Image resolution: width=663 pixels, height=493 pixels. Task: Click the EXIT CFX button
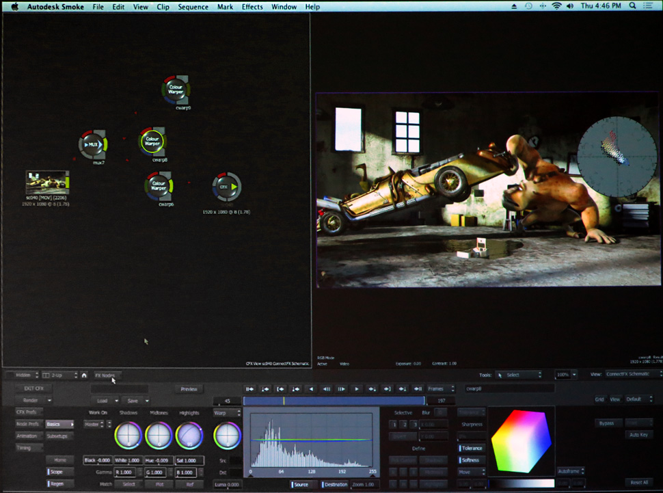click(x=34, y=388)
